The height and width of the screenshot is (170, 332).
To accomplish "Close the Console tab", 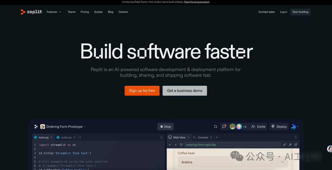I will pos(211,137).
